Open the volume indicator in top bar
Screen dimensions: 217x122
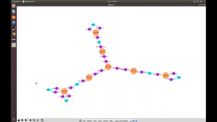(197, 1)
